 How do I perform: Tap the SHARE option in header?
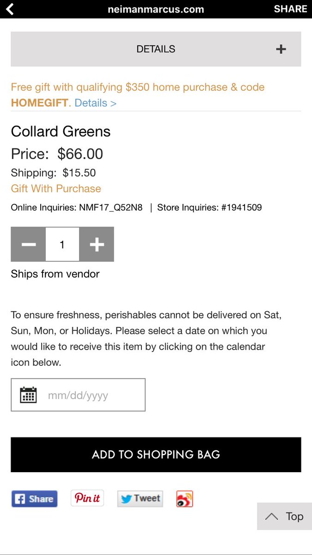tap(290, 9)
